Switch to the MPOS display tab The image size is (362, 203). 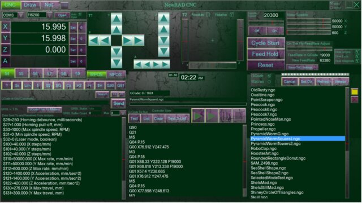115,74
